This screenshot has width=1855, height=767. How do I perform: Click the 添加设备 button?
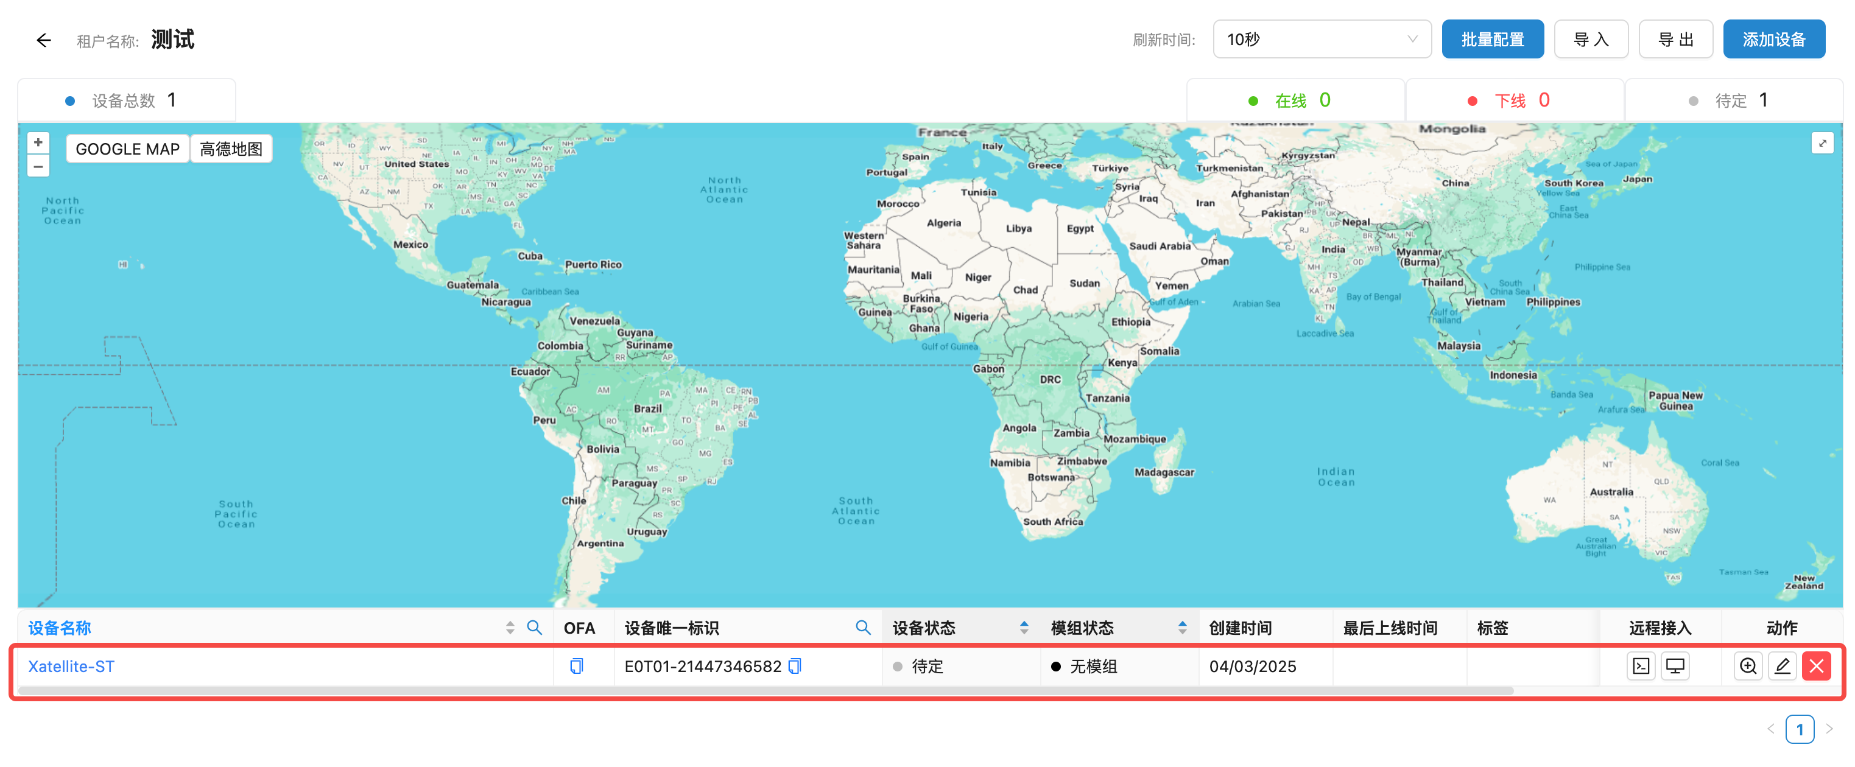pyautogui.click(x=1773, y=40)
